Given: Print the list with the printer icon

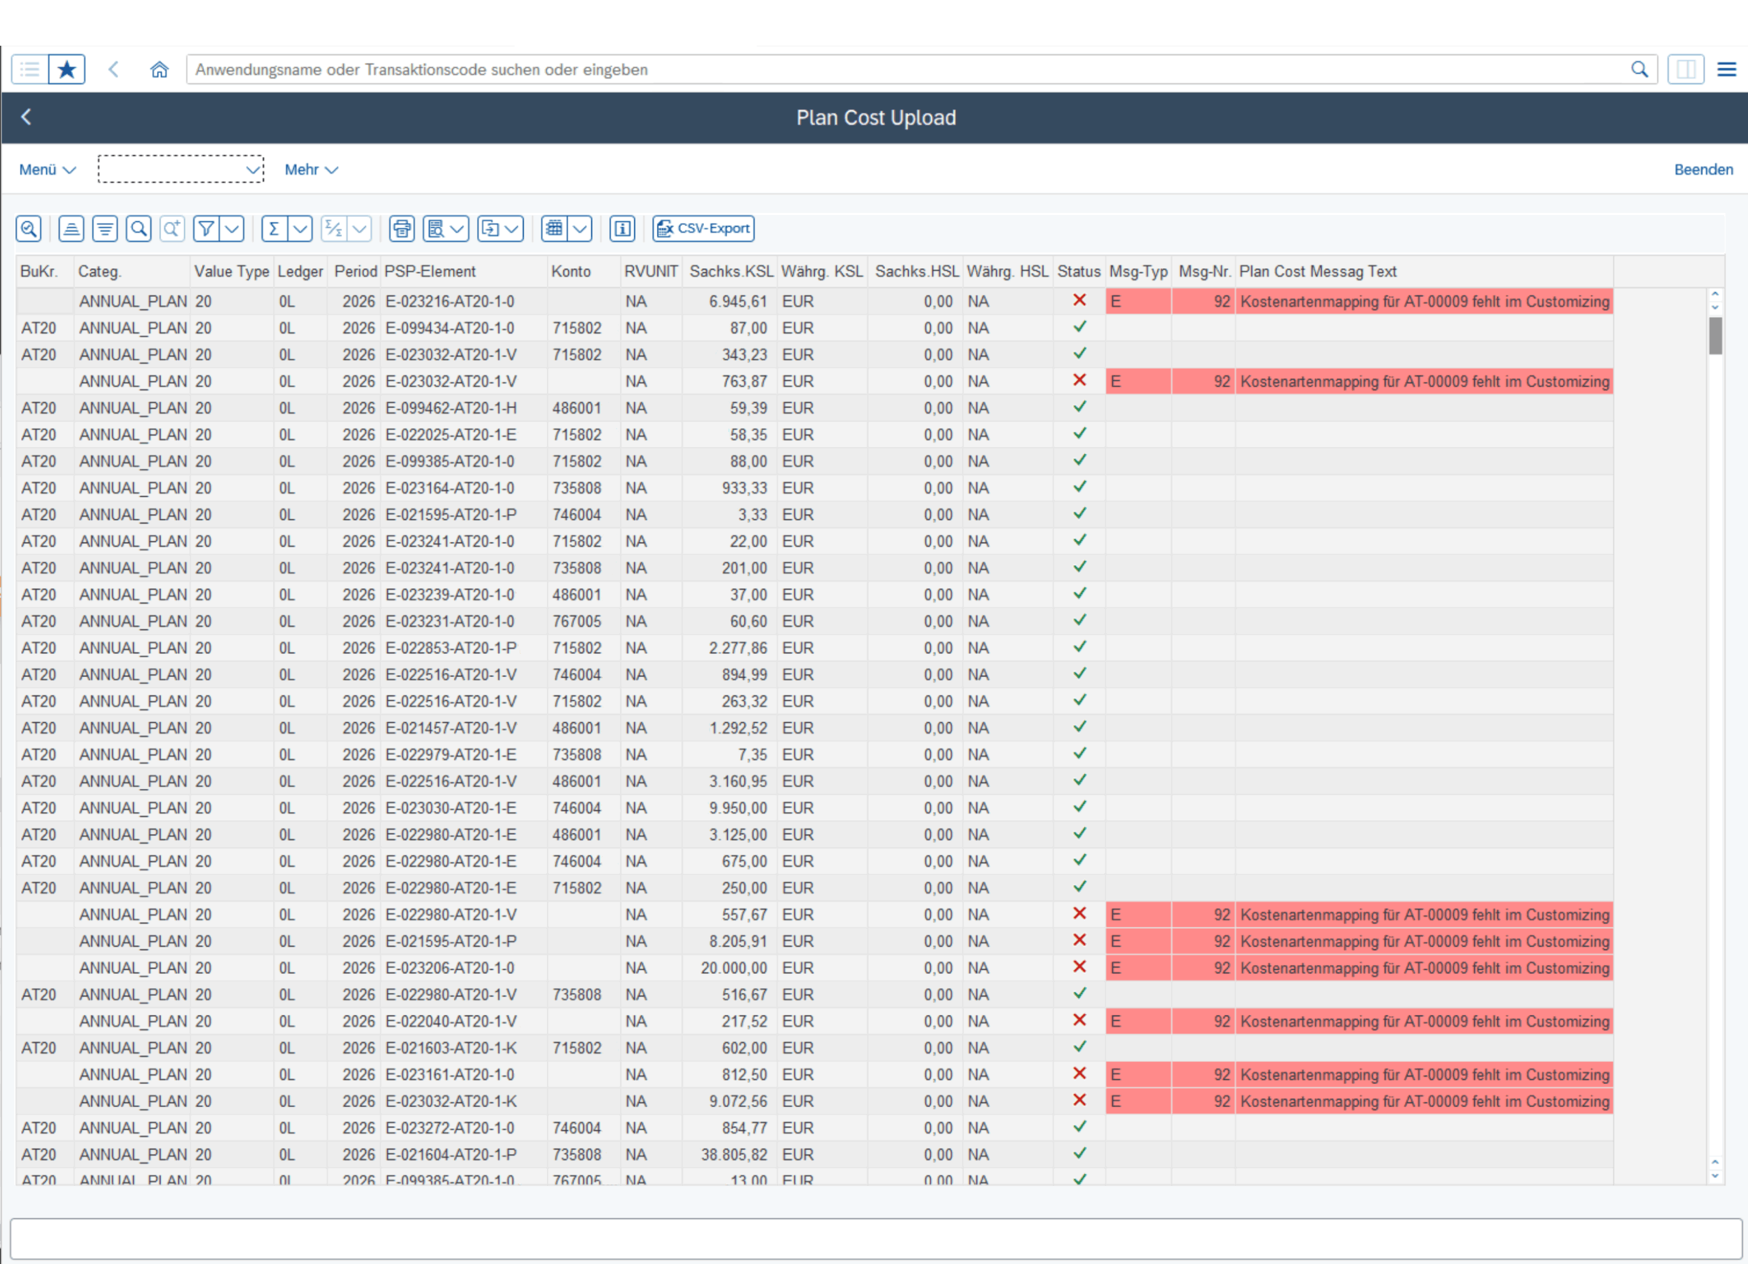Looking at the screenshot, I should (x=401, y=229).
